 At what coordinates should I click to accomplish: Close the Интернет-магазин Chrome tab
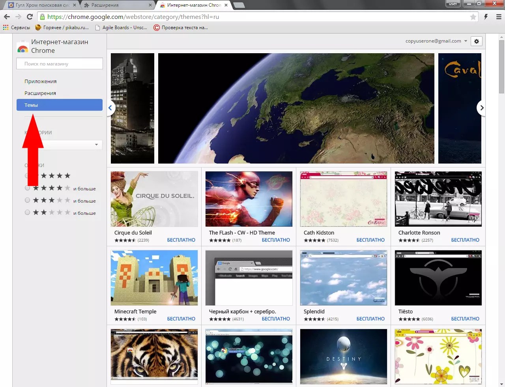tap(226, 5)
